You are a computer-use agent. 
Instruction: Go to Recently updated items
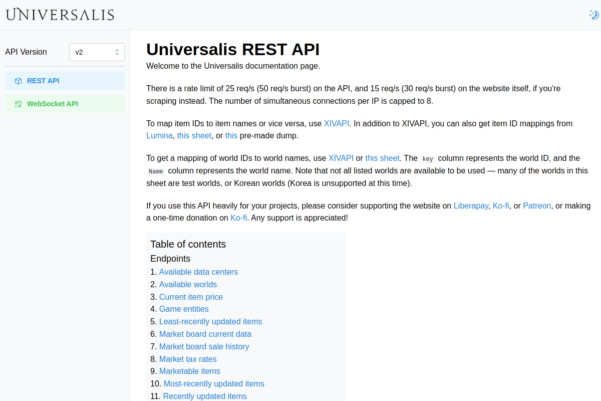point(205,396)
